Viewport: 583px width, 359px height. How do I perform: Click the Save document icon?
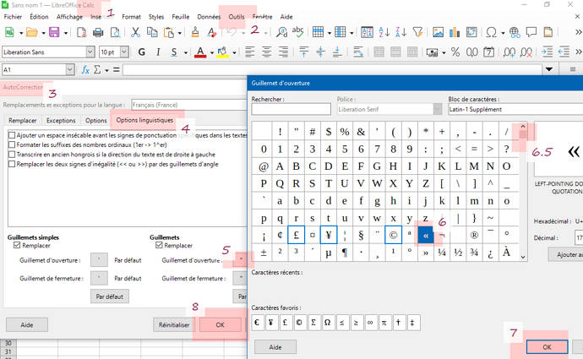coord(54,32)
